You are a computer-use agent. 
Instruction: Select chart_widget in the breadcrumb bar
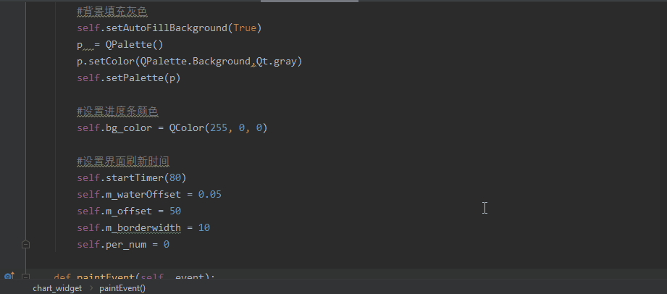tap(57, 287)
